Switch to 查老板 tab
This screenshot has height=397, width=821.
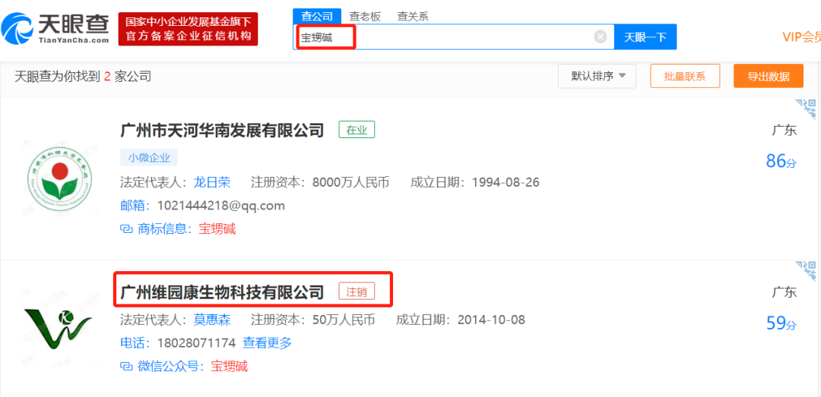tap(365, 16)
